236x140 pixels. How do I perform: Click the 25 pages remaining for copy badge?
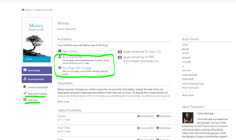[120, 52]
